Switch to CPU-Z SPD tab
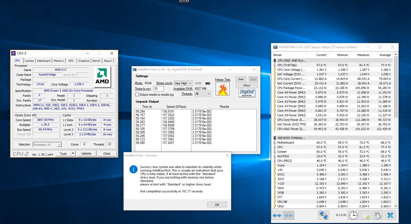Screen dimensions: 411x224 click(x=71, y=61)
